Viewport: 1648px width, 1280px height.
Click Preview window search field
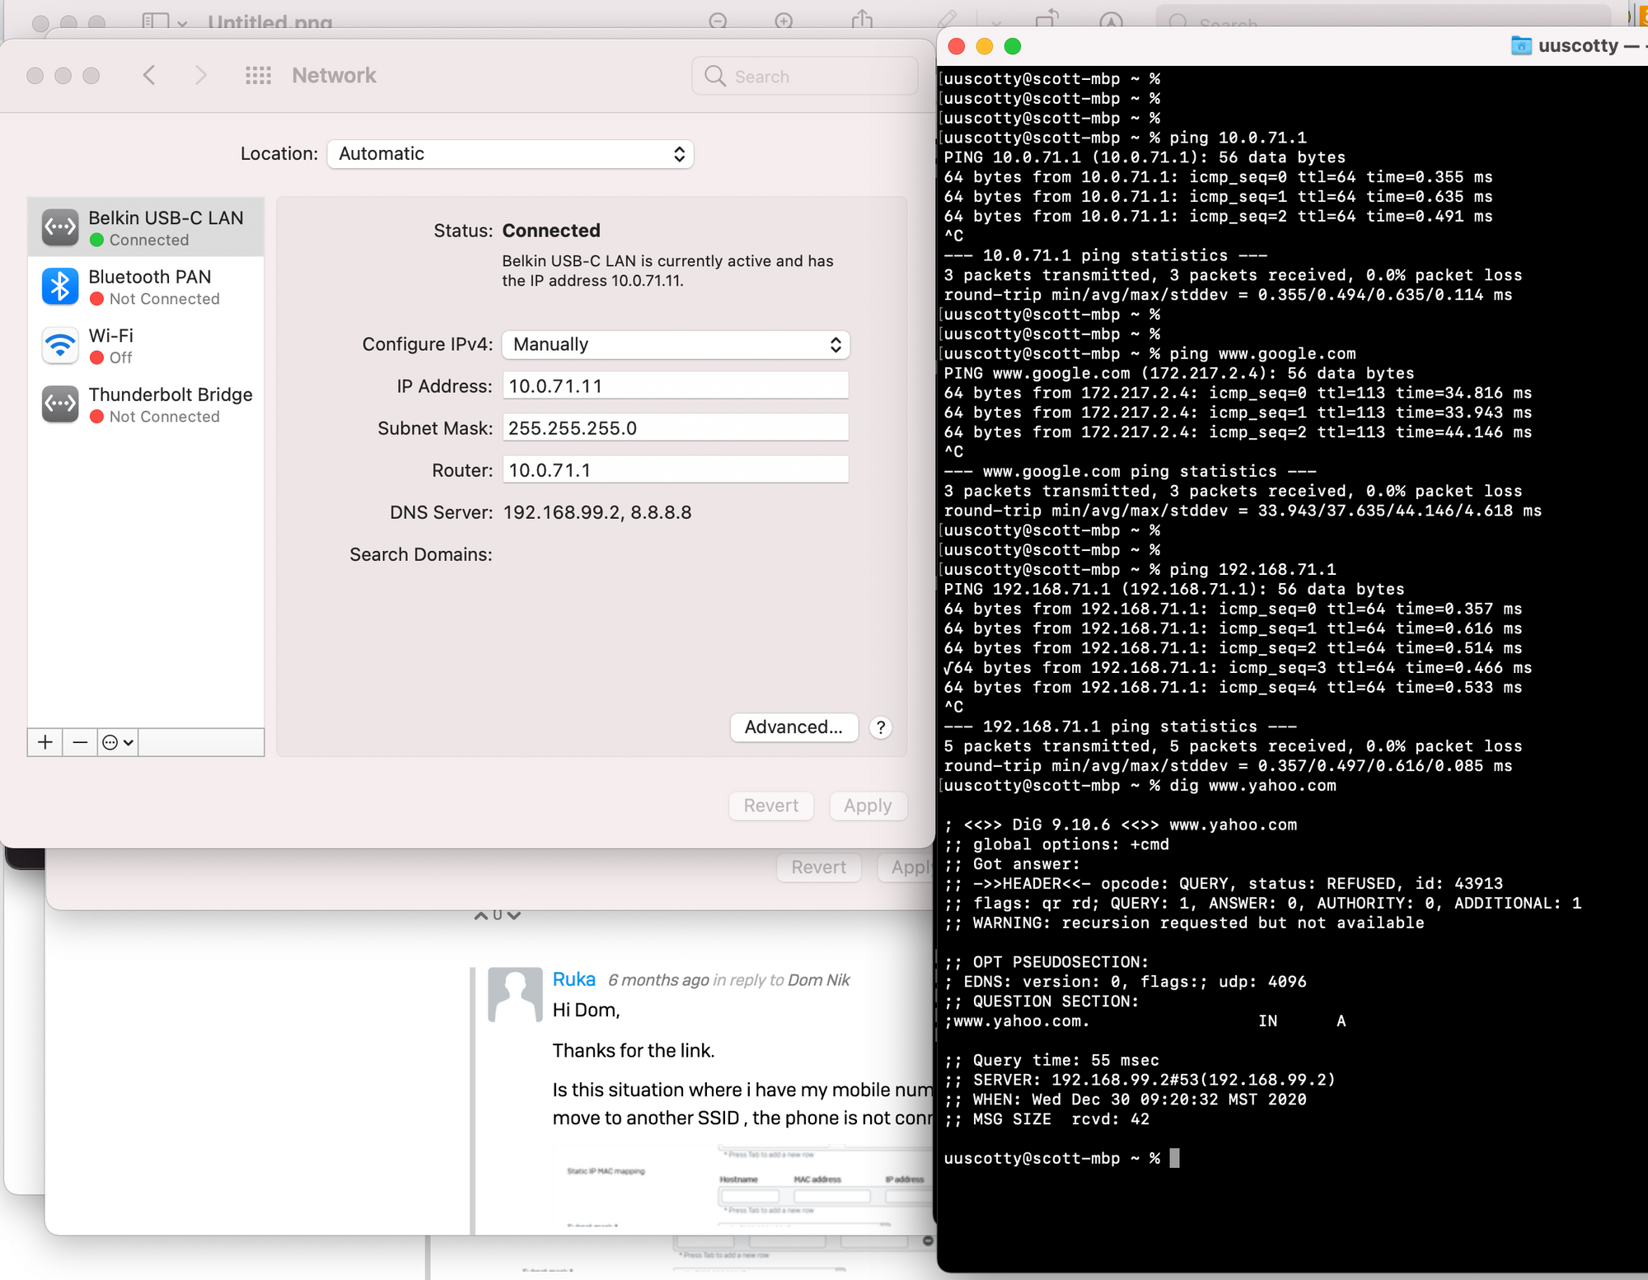coord(1383,20)
